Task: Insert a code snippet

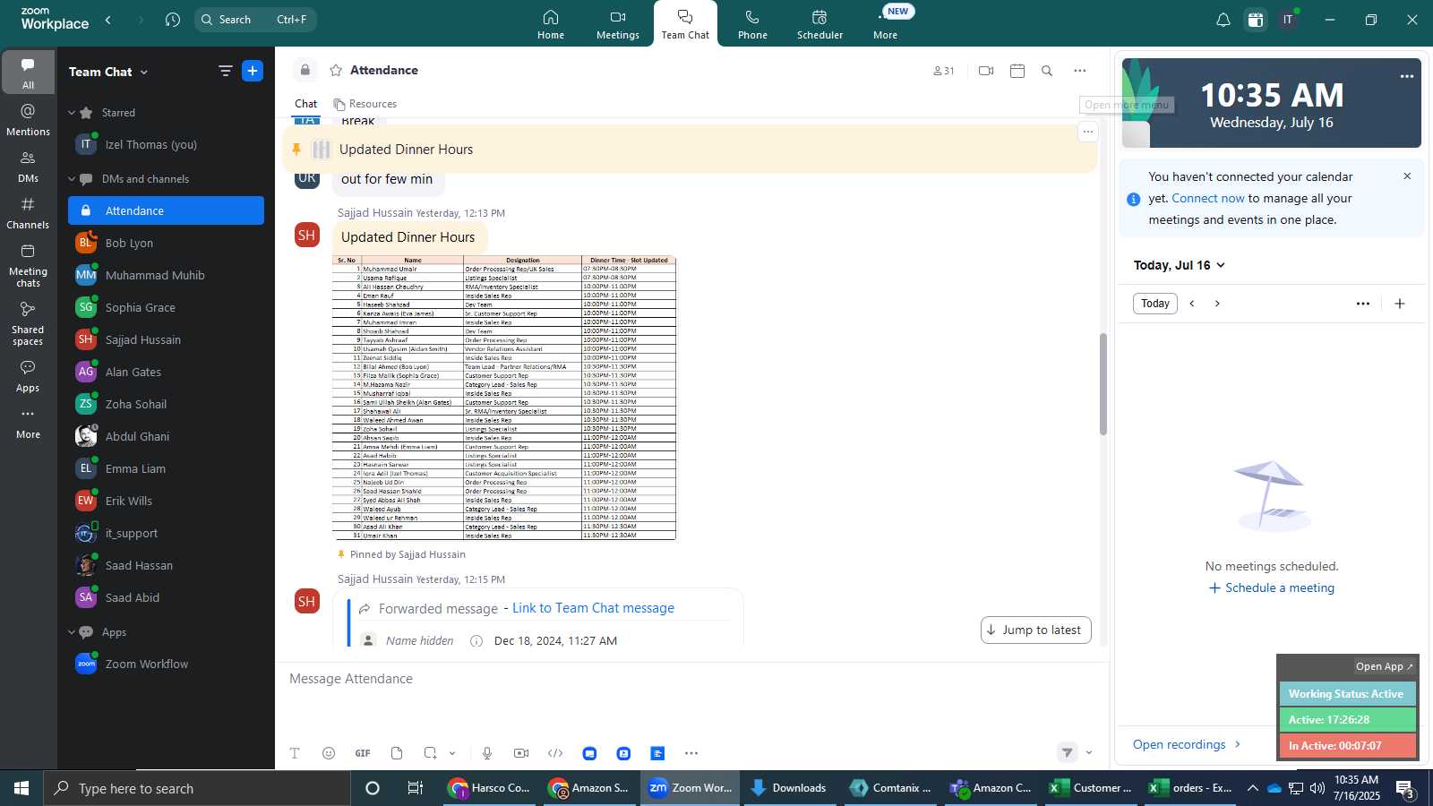Action: pyautogui.click(x=555, y=753)
